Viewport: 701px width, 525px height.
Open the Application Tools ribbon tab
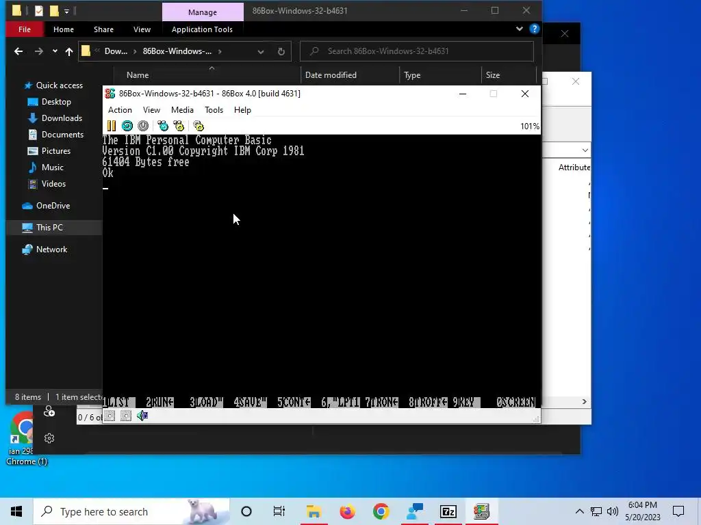click(x=202, y=29)
